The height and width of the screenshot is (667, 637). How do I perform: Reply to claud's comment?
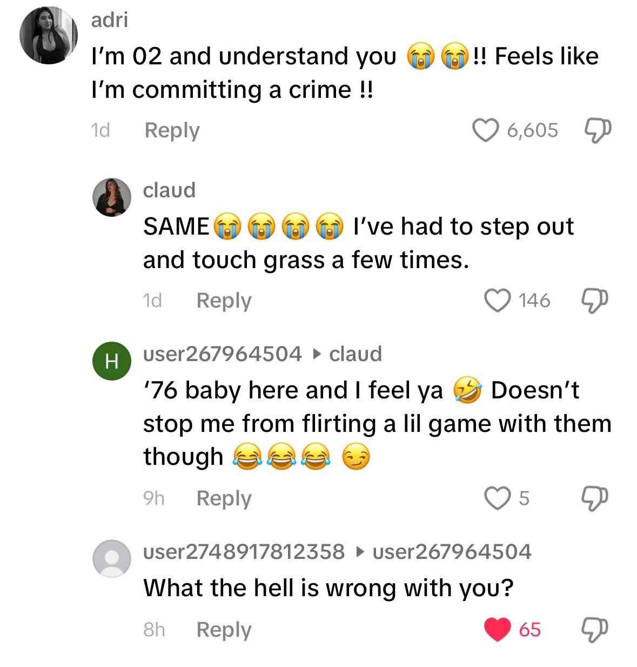click(224, 300)
